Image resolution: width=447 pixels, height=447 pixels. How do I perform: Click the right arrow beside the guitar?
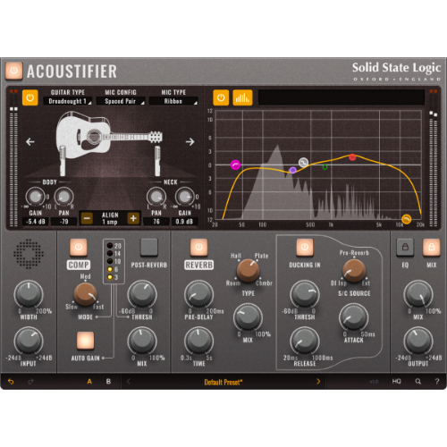click(190, 142)
